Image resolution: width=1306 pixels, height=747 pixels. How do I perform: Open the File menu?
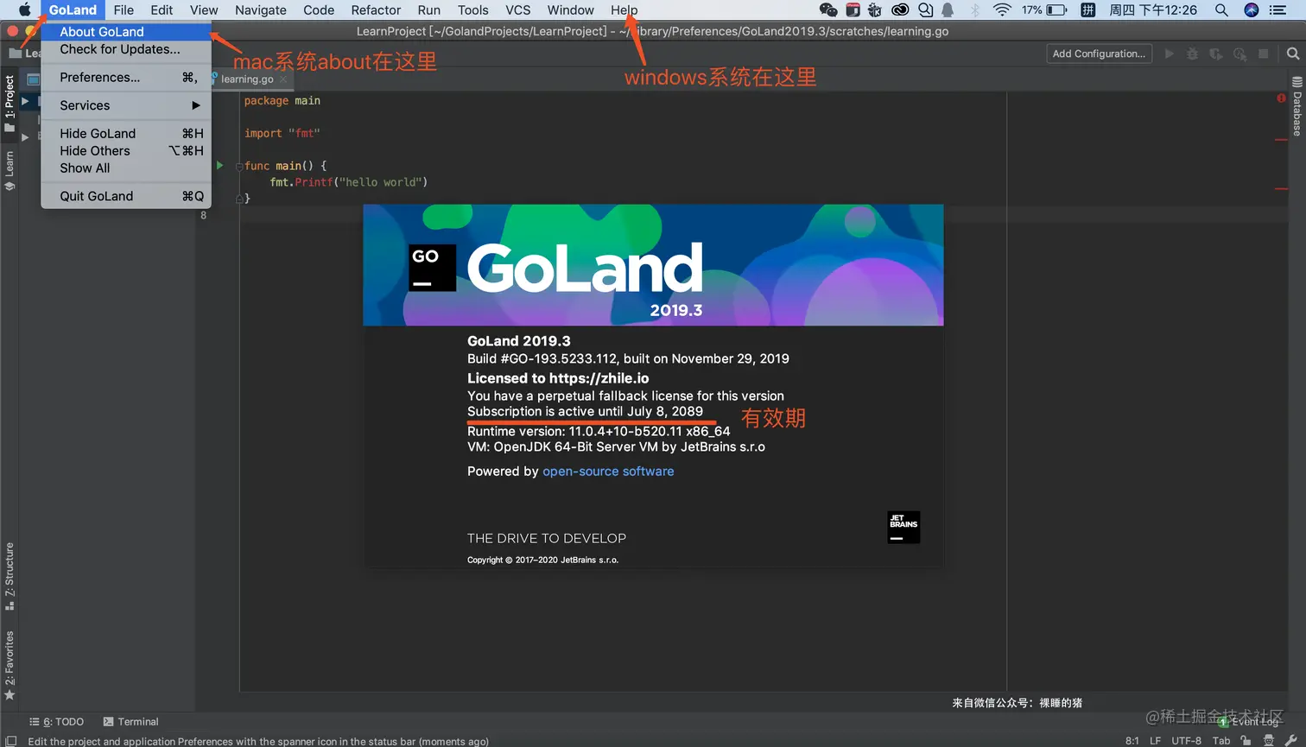point(124,10)
